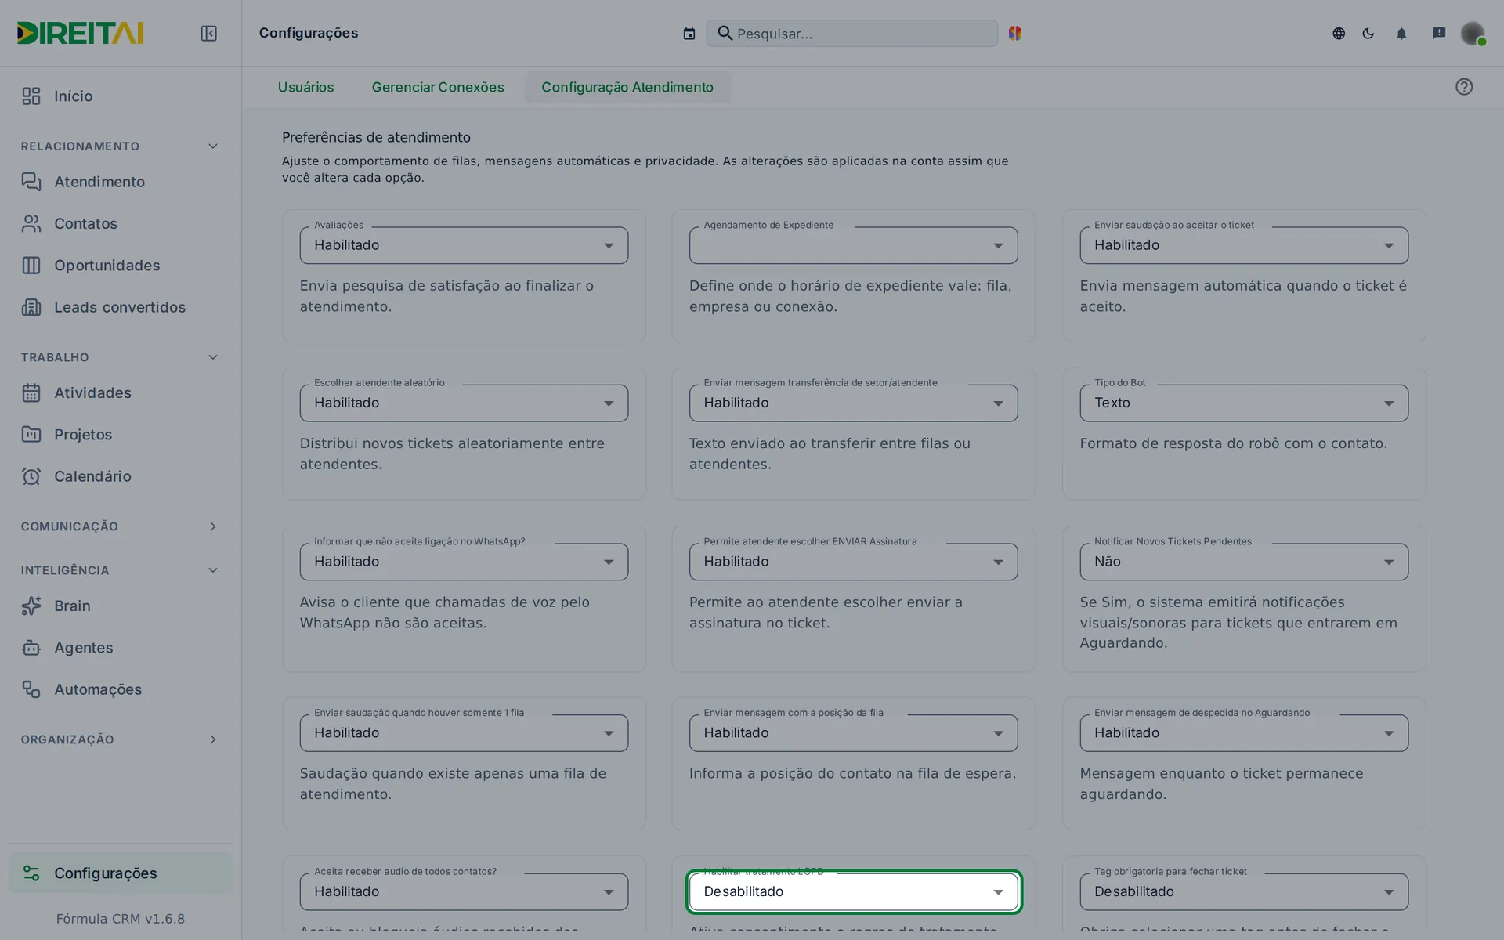
Task: Collapse the sidebar with the panel icon
Action: tap(208, 33)
